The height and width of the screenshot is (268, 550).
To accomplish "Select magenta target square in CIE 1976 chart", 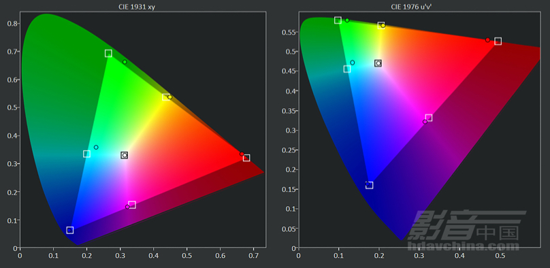I will (x=429, y=118).
